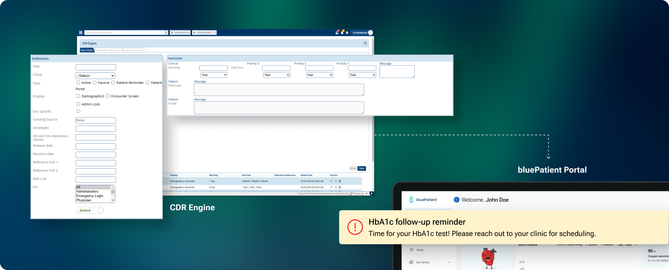Switch to Basic Details tab

(87, 50)
